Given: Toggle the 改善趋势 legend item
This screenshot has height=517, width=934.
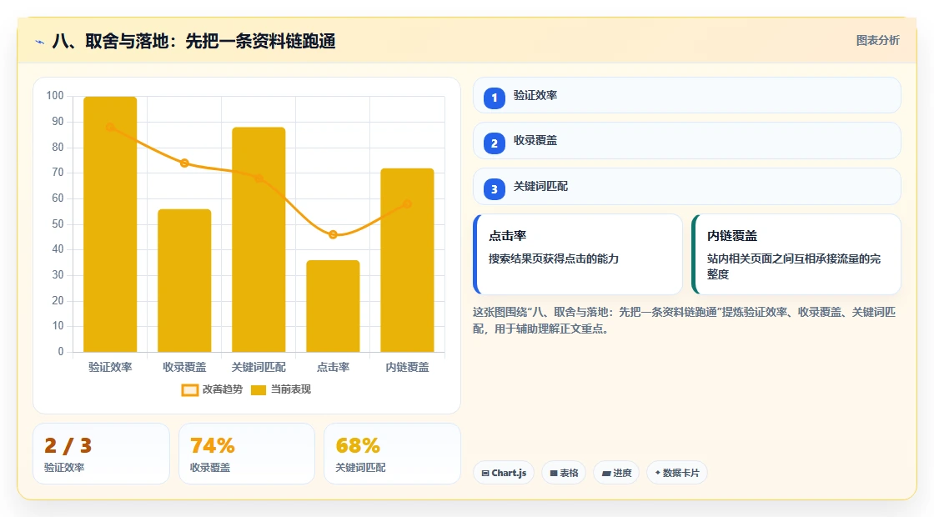Looking at the screenshot, I should click(212, 389).
